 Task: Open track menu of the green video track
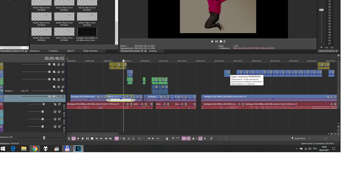click(x=1, y=80)
